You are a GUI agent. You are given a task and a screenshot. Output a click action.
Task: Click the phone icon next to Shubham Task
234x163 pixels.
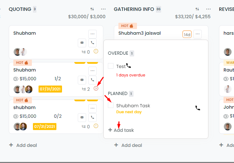pyautogui.click(x=198, y=108)
